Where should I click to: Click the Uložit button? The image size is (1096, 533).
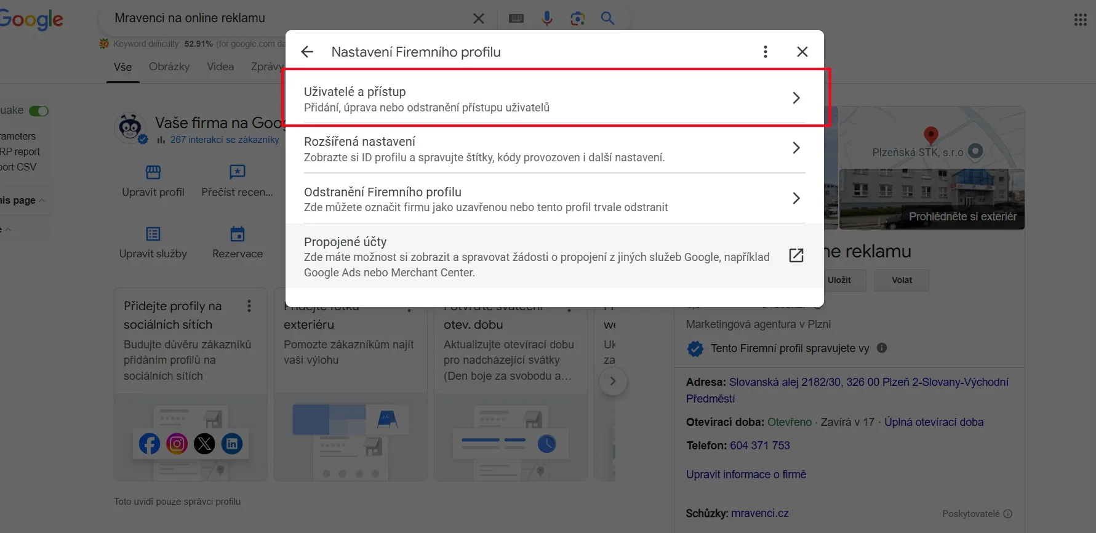[x=839, y=280]
